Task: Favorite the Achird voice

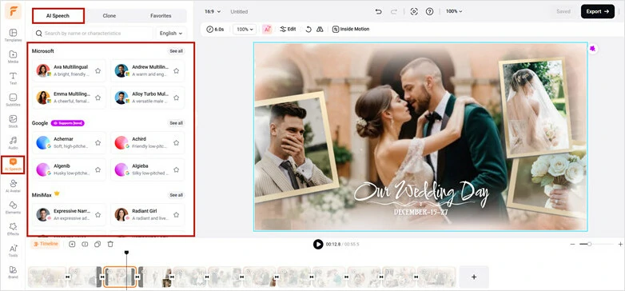Action: click(176, 143)
